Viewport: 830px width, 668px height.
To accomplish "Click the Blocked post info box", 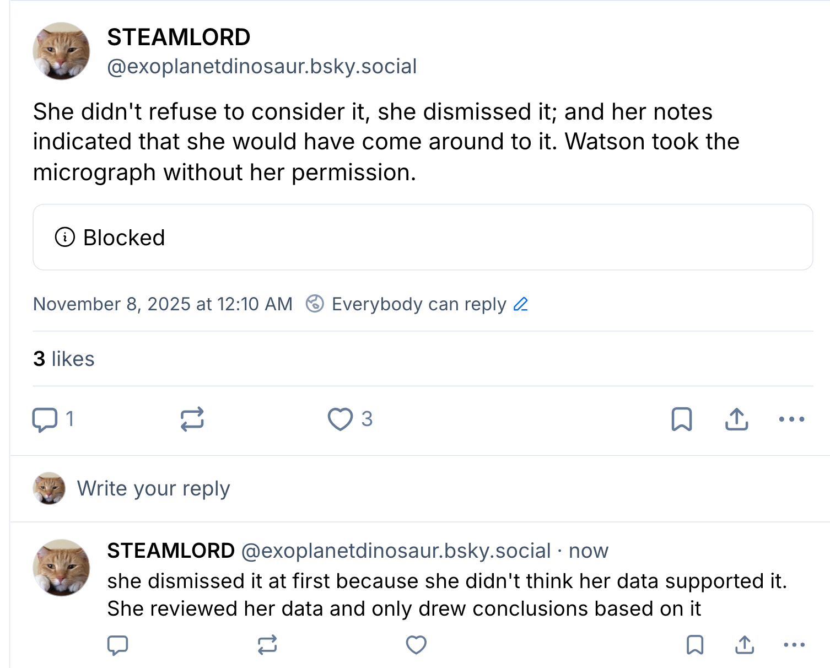I will point(423,238).
